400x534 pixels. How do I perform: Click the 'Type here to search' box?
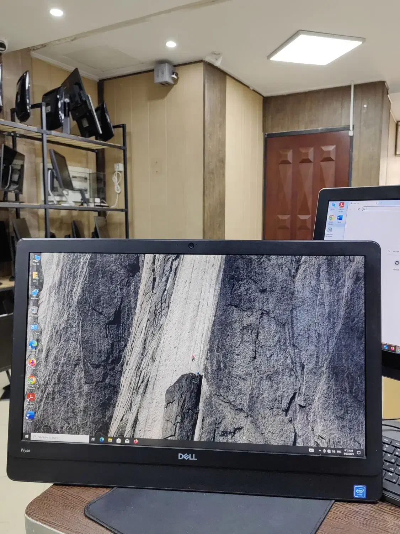[60, 438]
